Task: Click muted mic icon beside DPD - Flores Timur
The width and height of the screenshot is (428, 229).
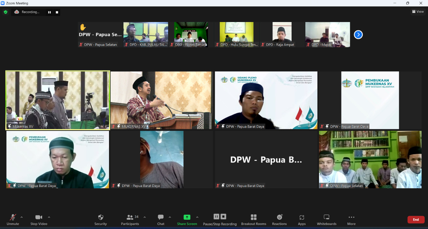Action: pos(172,45)
